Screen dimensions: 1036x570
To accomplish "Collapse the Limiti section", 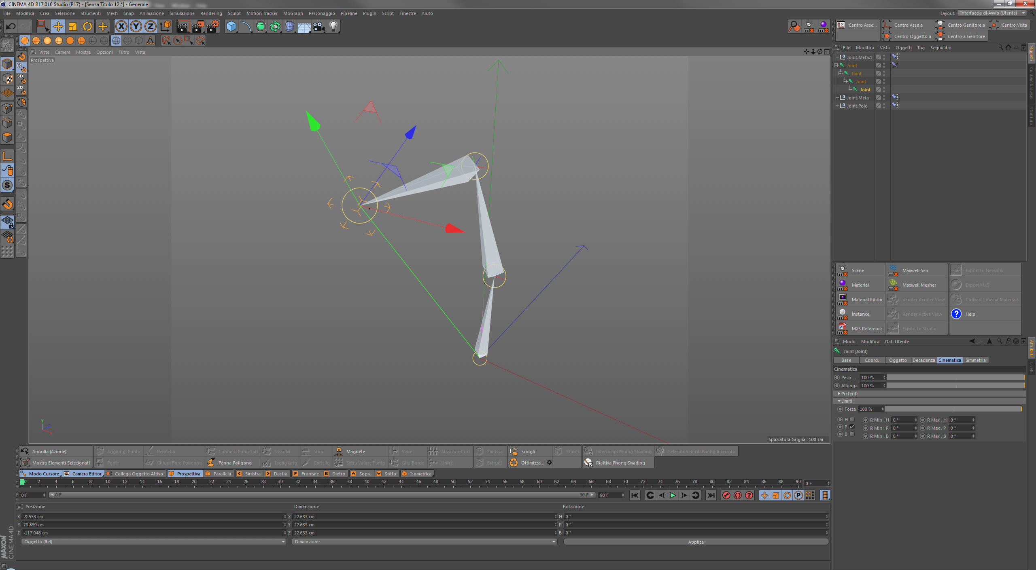I will click(x=839, y=401).
